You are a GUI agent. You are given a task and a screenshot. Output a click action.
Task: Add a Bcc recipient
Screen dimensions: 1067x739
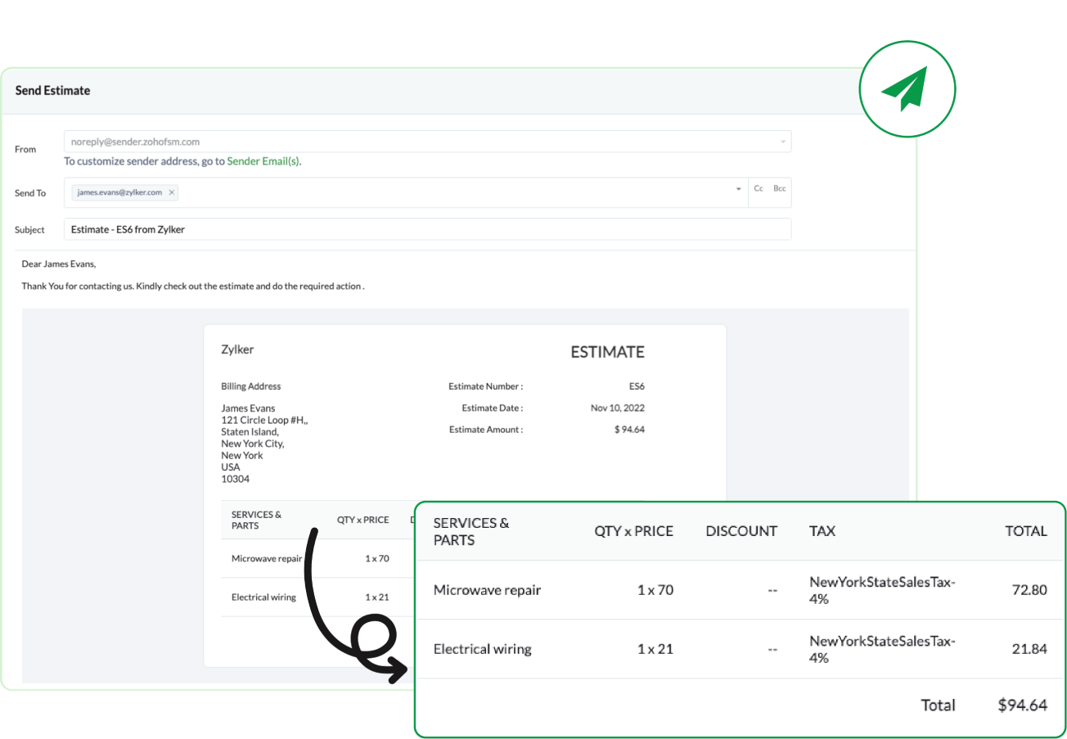point(779,189)
